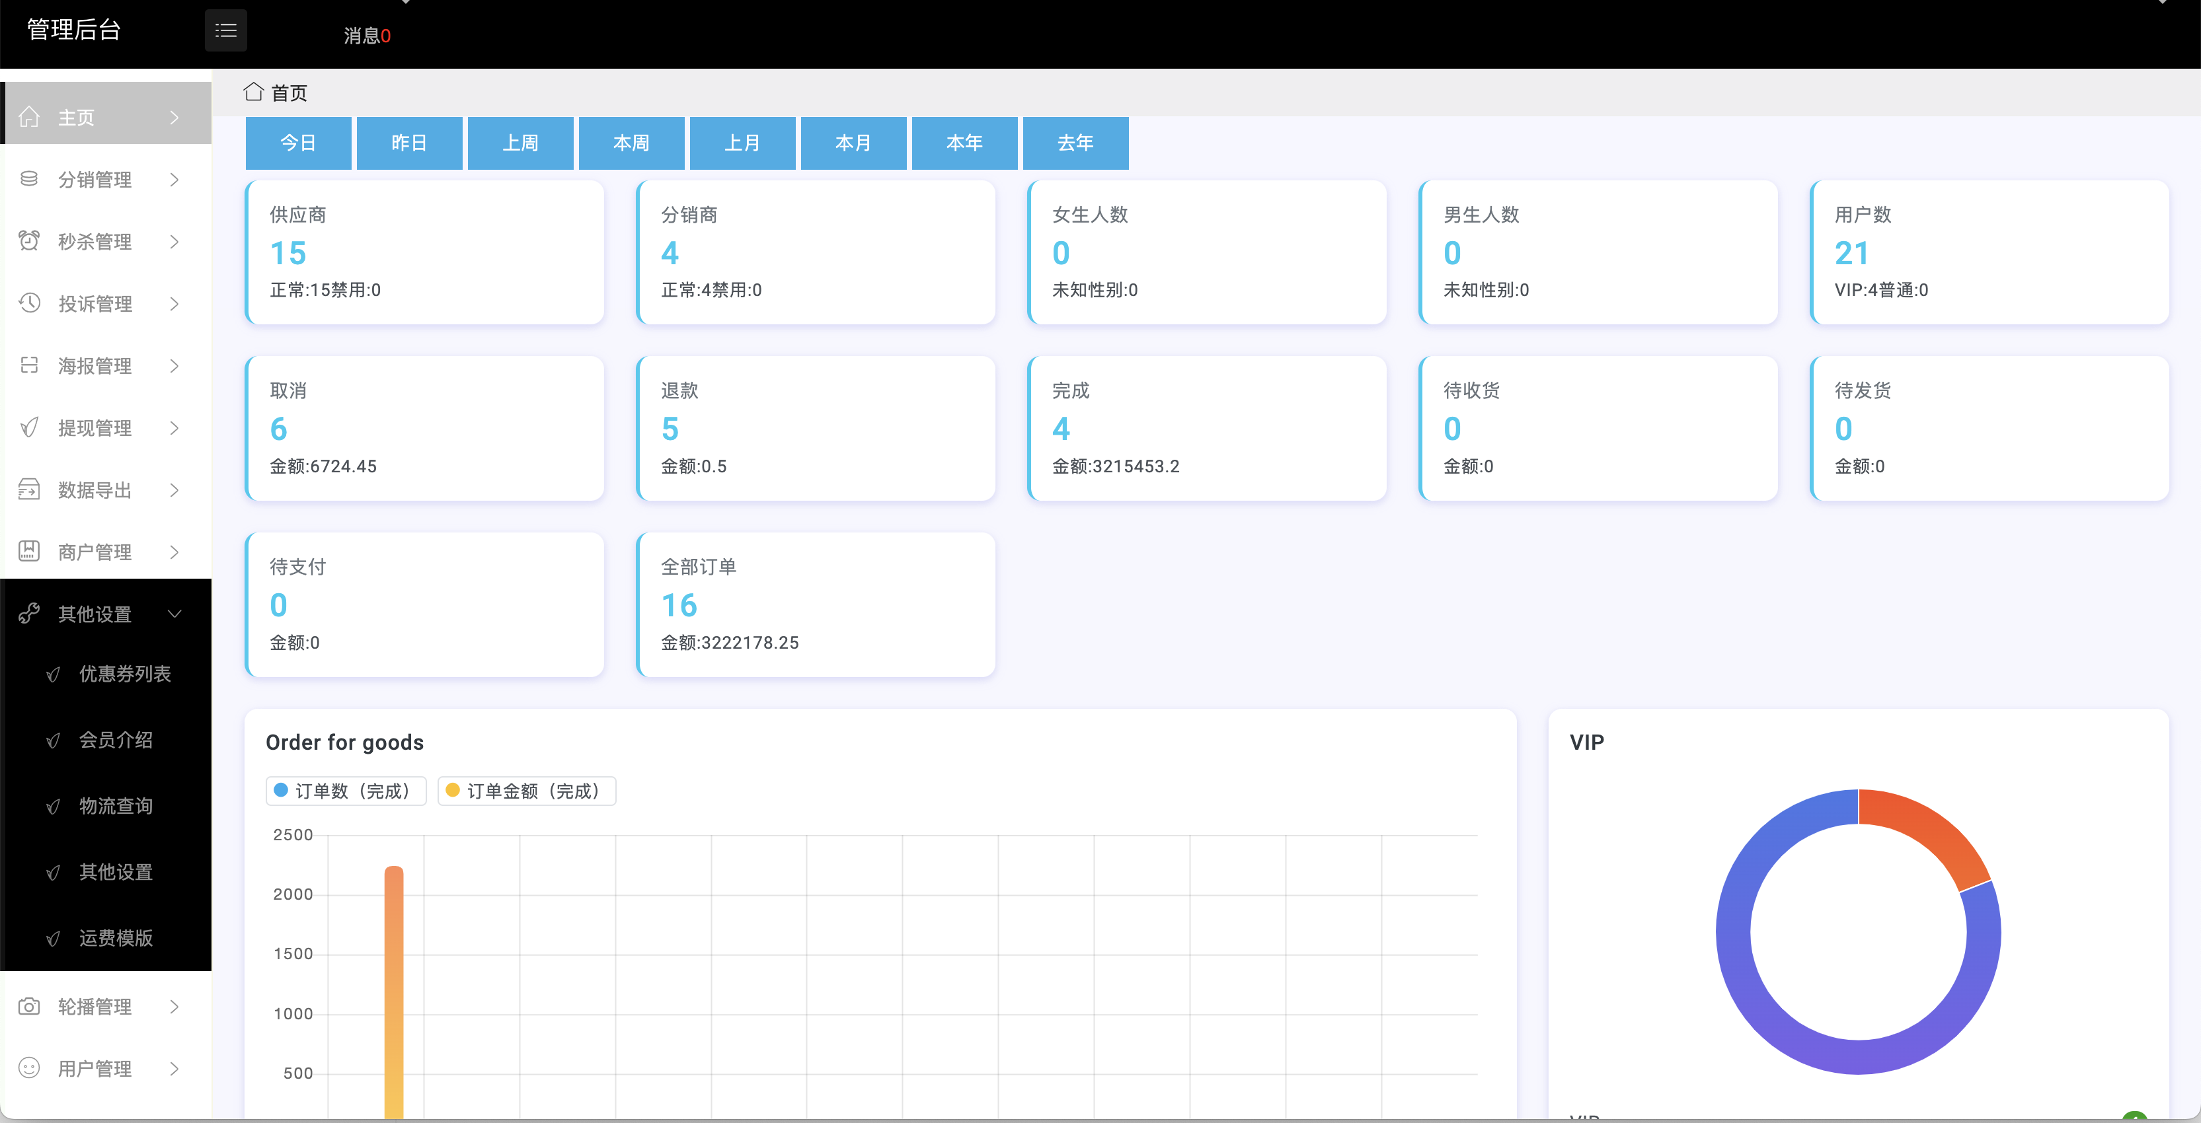2201x1123 pixels.
Task: Switch to the 本月 time filter tab
Action: 853,143
